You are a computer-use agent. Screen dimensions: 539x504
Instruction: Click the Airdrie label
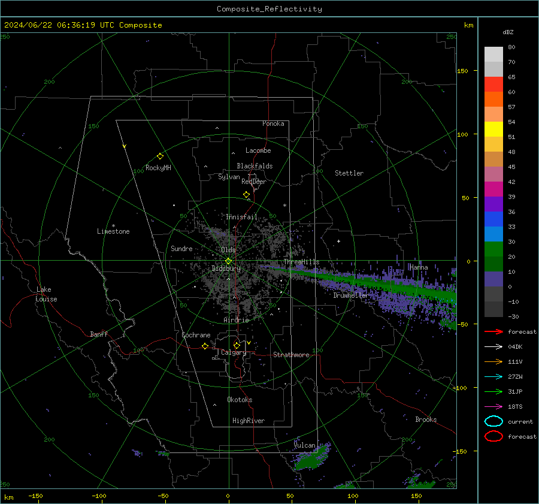[x=236, y=320]
